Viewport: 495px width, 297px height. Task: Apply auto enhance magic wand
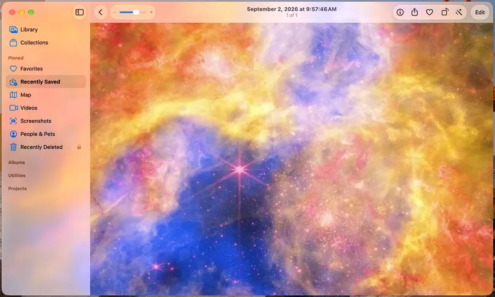459,12
